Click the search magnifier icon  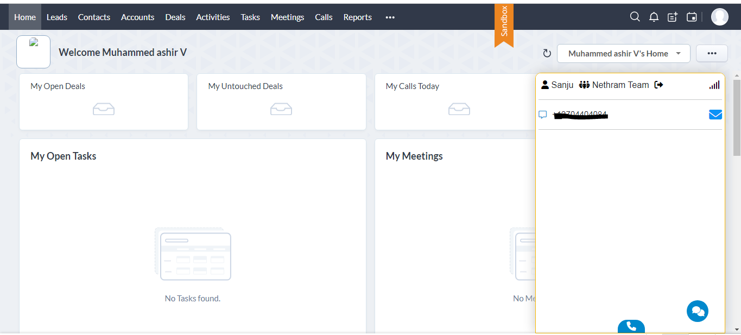point(635,17)
